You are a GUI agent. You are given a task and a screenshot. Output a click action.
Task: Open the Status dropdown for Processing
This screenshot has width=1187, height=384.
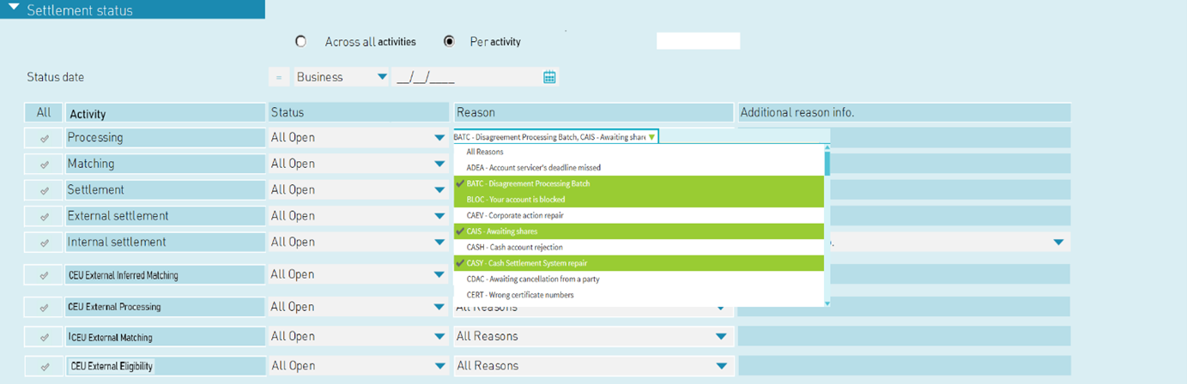(x=439, y=138)
